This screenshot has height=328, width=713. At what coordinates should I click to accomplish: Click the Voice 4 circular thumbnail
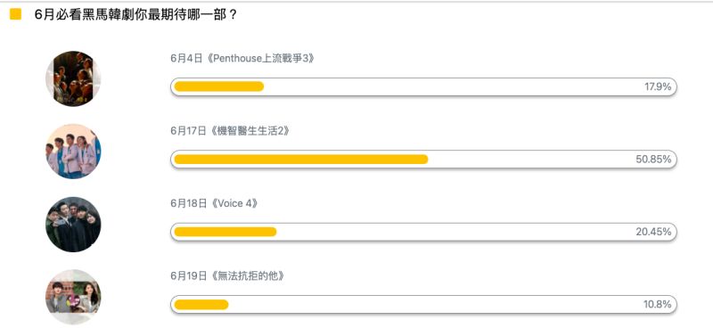pos(73,225)
